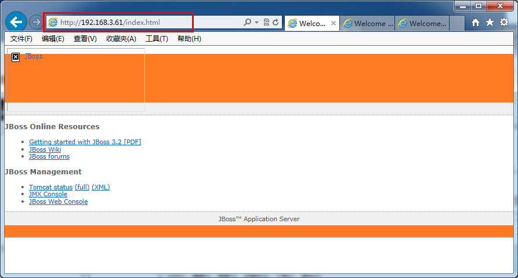Open the (full) status link

tap(82, 187)
